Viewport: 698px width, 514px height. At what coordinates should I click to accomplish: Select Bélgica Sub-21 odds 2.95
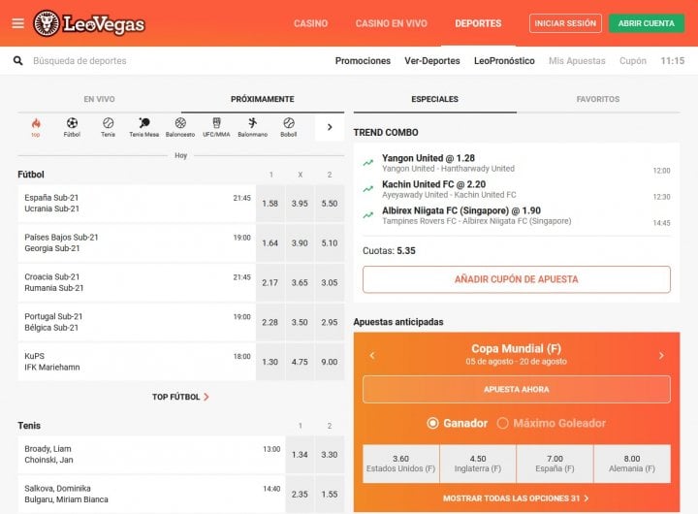pos(330,323)
